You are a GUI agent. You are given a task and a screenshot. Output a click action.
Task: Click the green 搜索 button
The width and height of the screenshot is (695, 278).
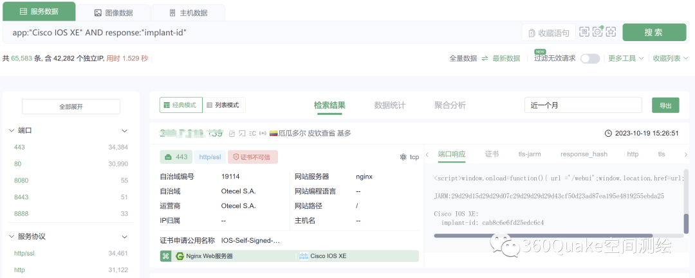coord(654,32)
